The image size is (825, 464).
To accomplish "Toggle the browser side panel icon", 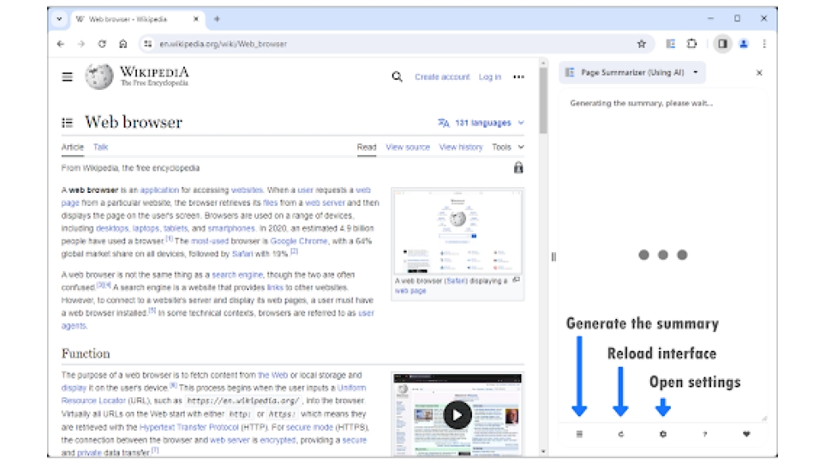I will pos(723,45).
